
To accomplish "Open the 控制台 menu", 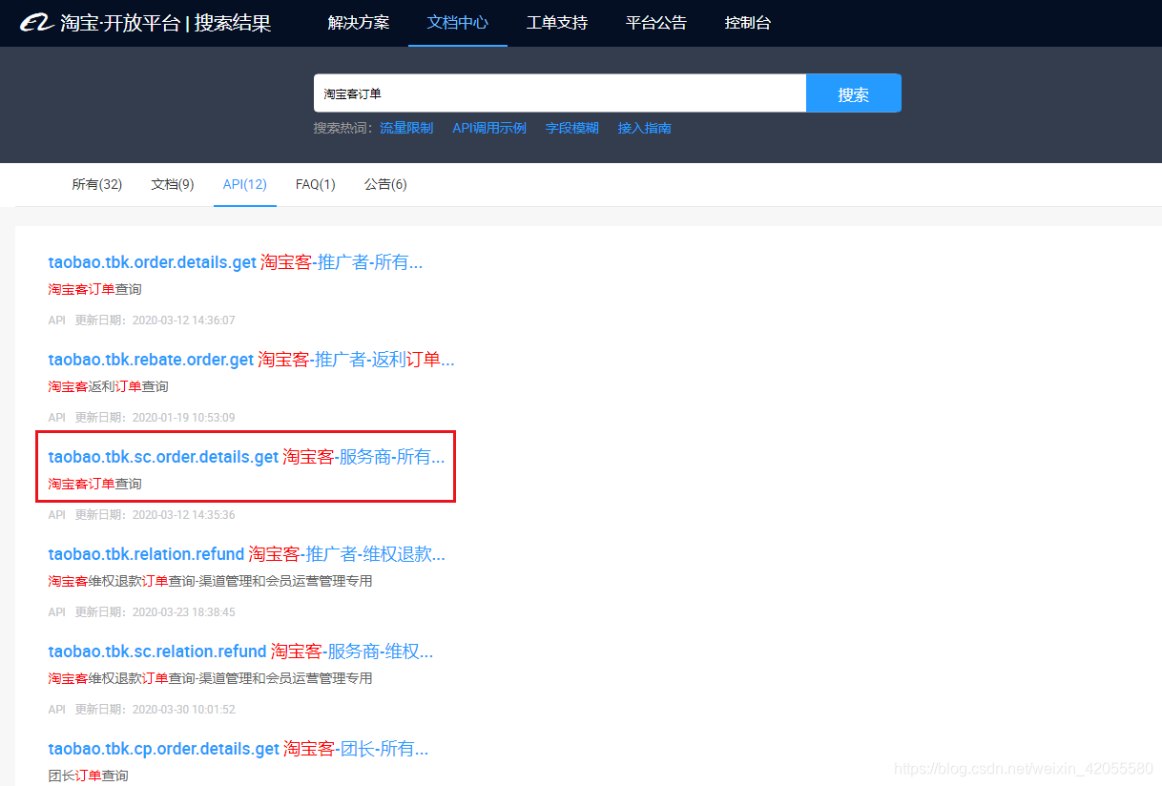I will [748, 23].
